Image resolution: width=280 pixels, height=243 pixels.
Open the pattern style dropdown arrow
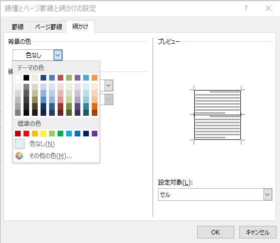pyautogui.click(x=108, y=86)
